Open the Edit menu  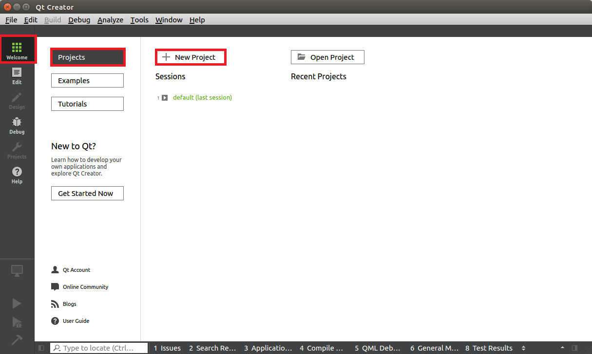(x=31, y=20)
